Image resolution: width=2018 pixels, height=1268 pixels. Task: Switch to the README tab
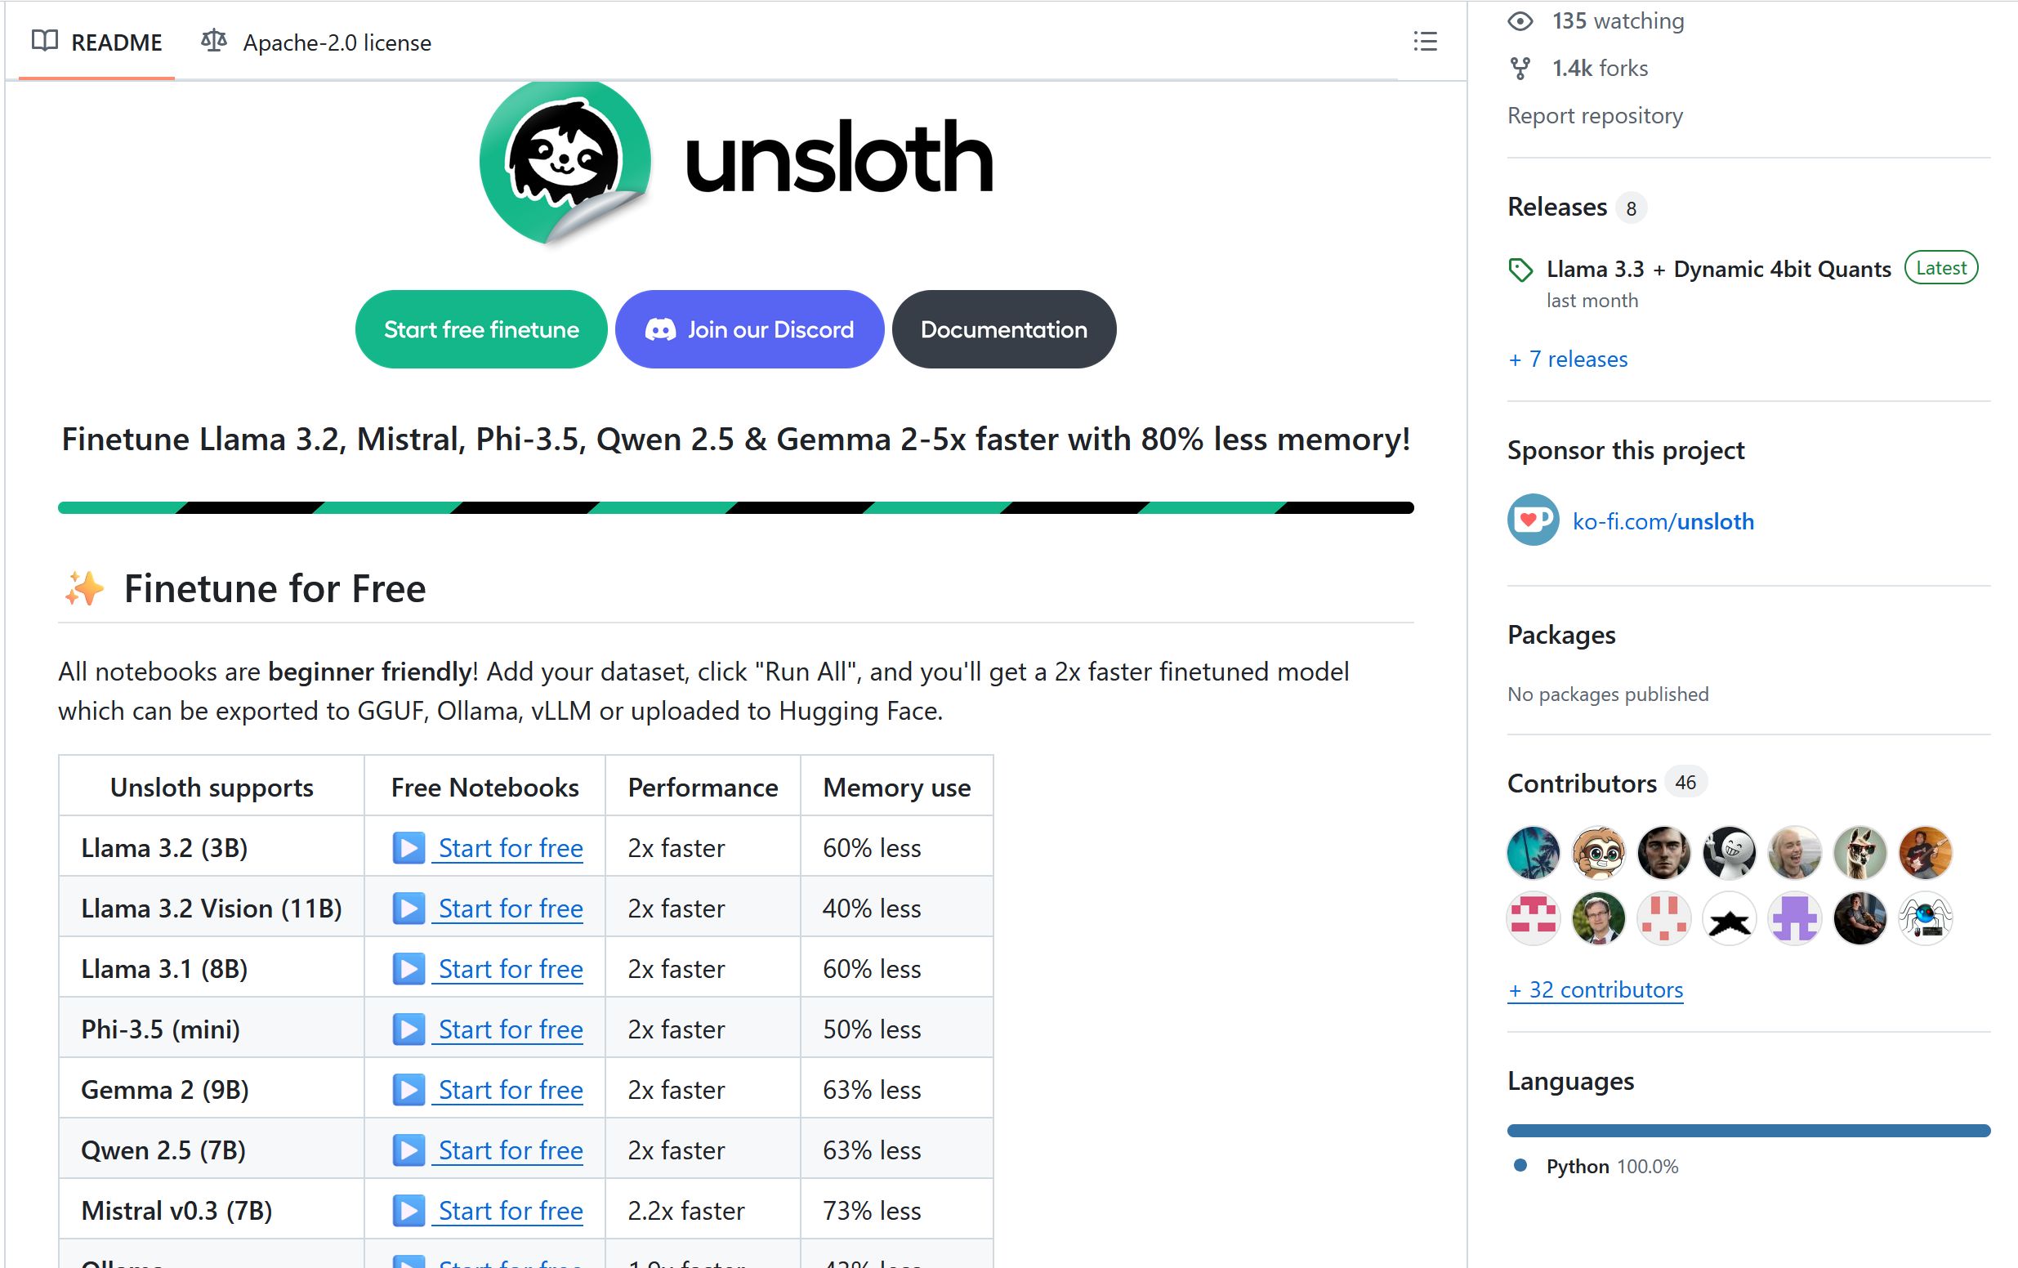[x=97, y=42]
